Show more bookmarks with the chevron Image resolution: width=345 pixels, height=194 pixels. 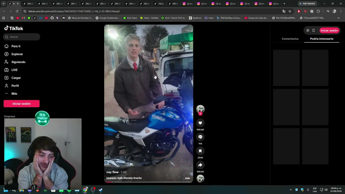point(339,18)
